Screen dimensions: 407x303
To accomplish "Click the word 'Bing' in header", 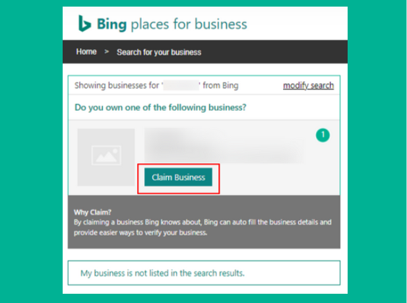I will pyautogui.click(x=111, y=24).
